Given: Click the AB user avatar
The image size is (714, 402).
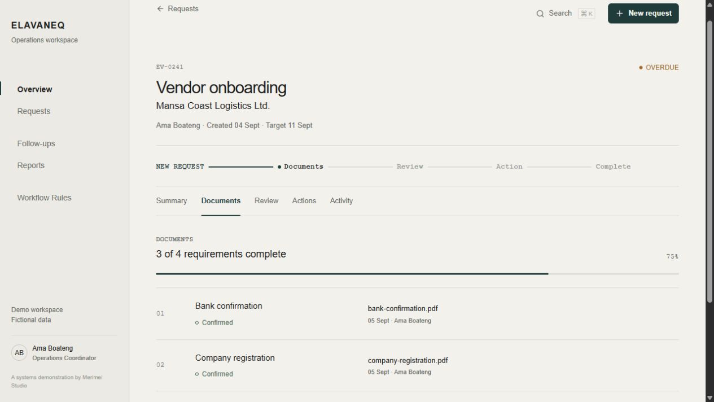Looking at the screenshot, I should (x=19, y=353).
